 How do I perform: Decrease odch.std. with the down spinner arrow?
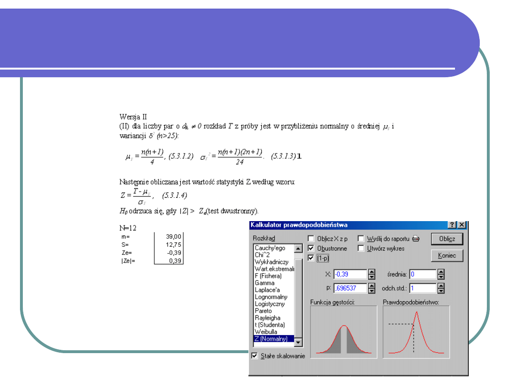[441, 291]
